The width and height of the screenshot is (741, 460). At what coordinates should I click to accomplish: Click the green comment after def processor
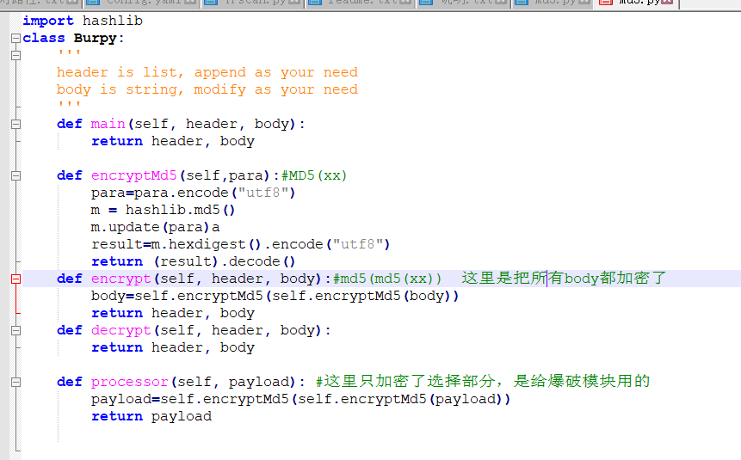(482, 382)
